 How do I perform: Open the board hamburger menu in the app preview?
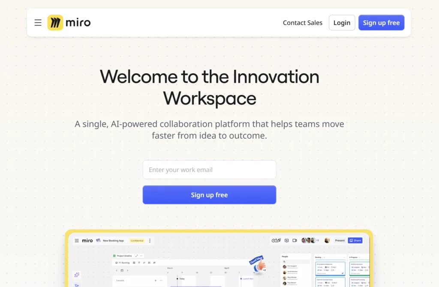click(x=77, y=241)
